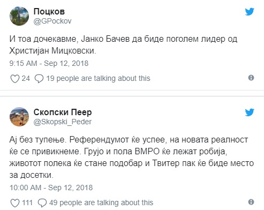The width and height of the screenshot is (264, 210).
Task: Click the Twitter bird icon on Поцков's tweet
Action: [x=250, y=12]
